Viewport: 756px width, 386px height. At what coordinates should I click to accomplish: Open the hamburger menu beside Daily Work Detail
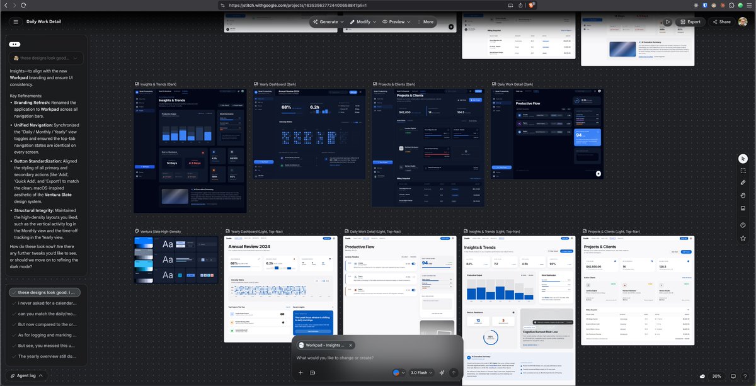(15, 21)
